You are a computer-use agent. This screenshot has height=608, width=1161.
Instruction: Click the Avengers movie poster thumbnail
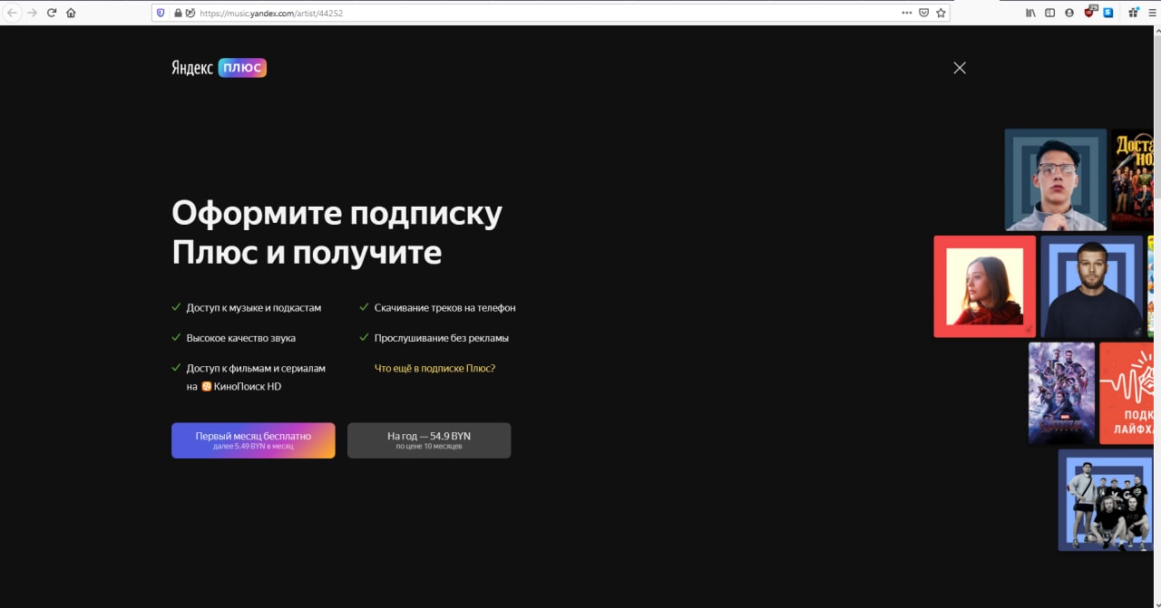coord(1062,393)
